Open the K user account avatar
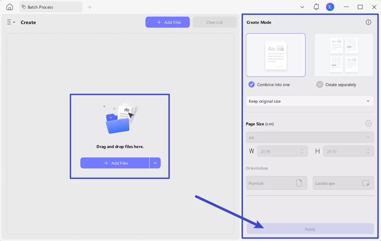 coord(330,7)
